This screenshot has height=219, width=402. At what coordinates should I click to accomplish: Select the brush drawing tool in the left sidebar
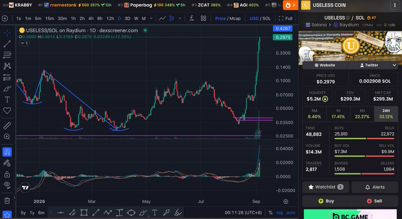(x=7, y=89)
